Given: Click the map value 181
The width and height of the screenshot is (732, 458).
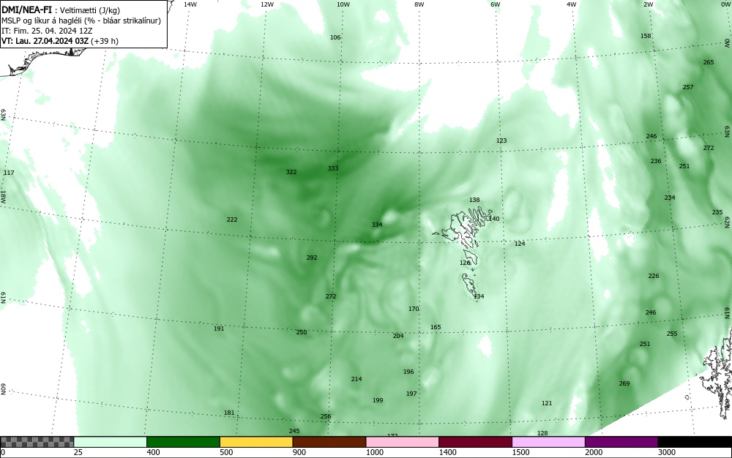Looking at the screenshot, I should click(x=229, y=413).
